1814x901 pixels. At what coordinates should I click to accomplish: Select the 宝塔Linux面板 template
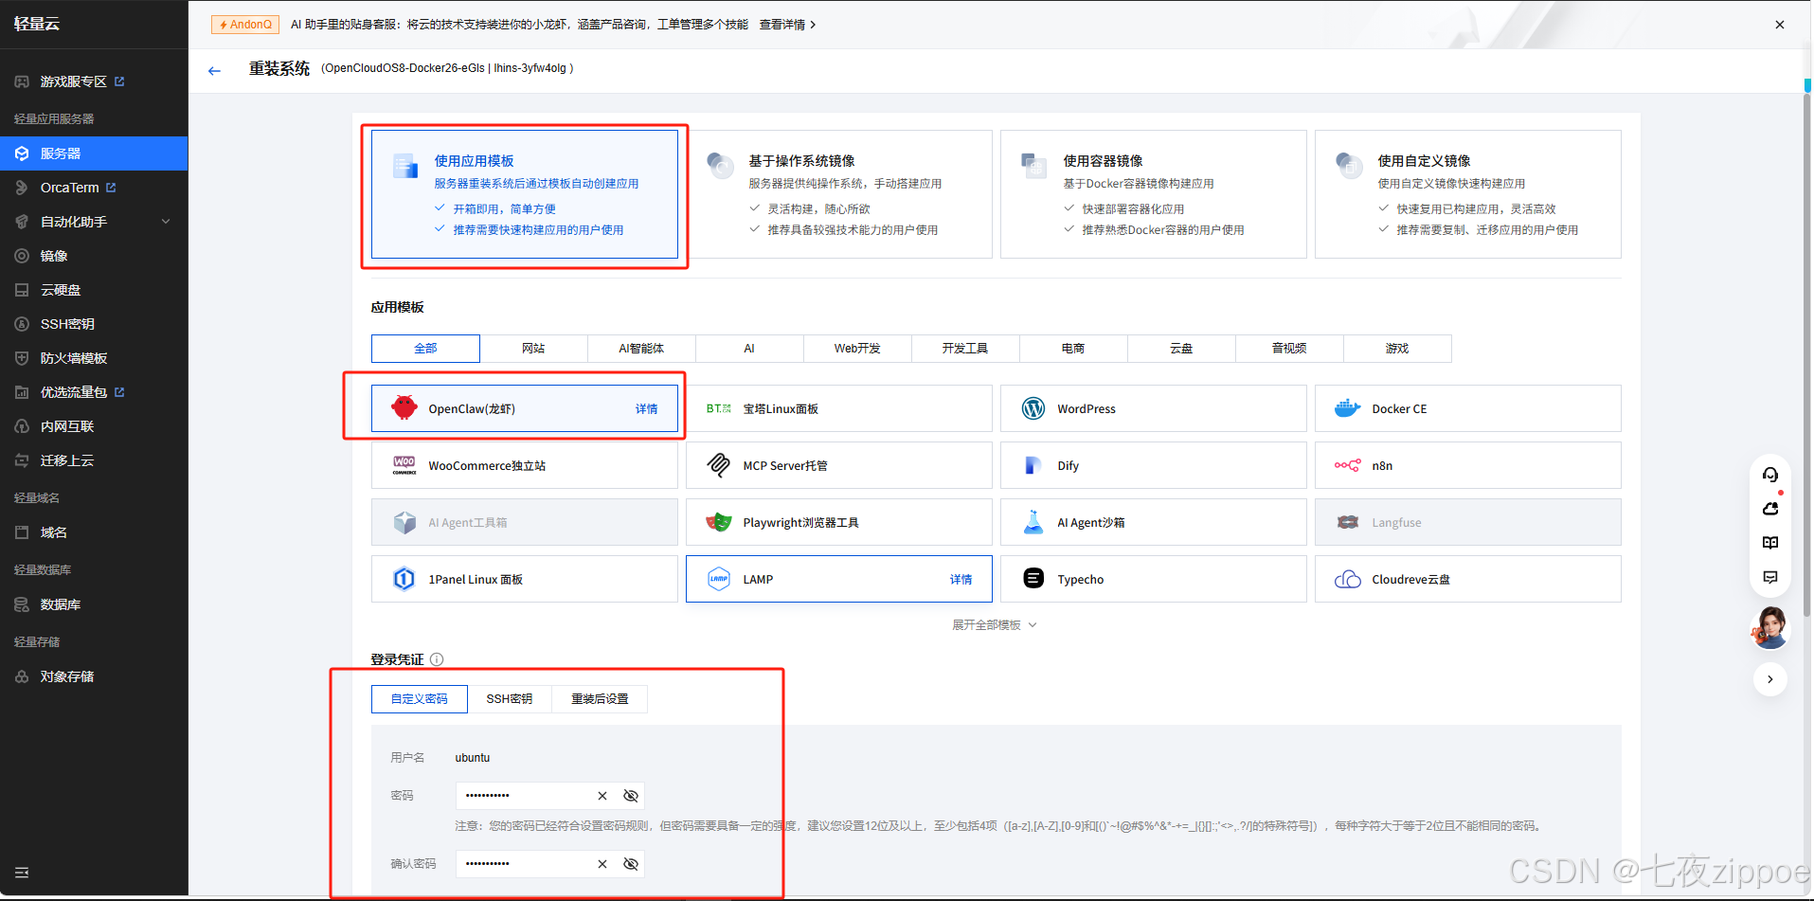(x=839, y=408)
